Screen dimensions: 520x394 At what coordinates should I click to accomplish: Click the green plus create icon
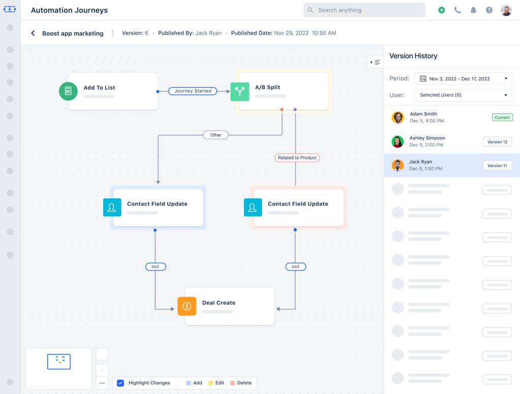441,10
